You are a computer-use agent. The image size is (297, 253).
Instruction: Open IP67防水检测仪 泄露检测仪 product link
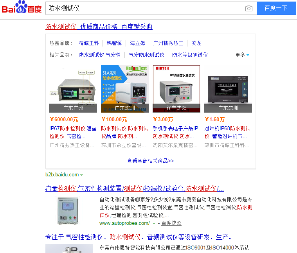coord(73,132)
